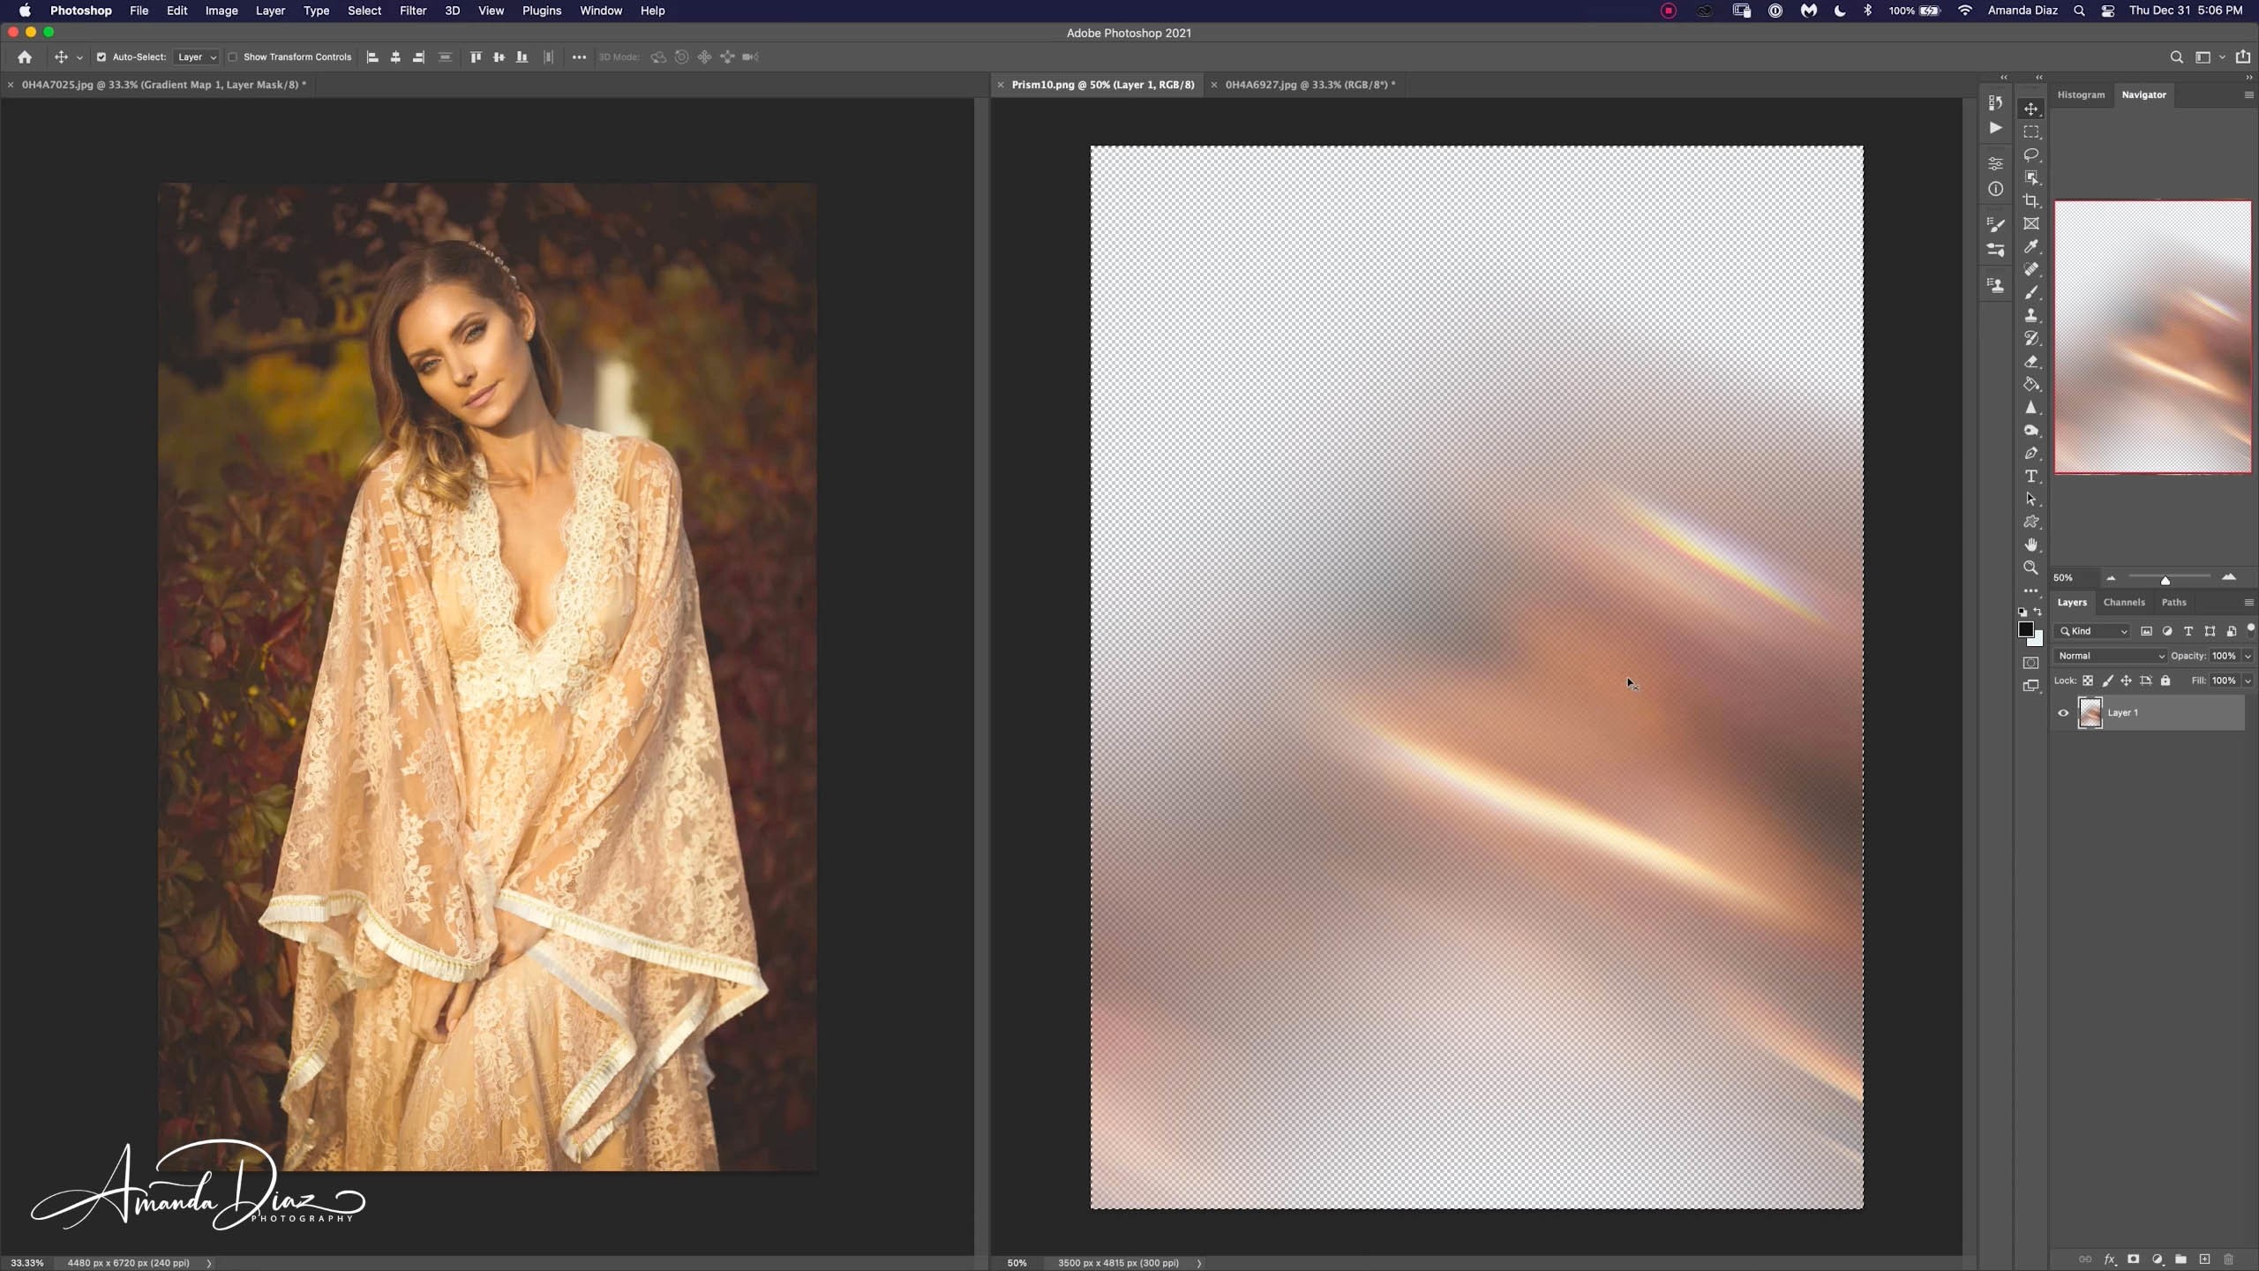The image size is (2259, 1271).
Task: Switch to the Channels tab
Action: 2123,602
